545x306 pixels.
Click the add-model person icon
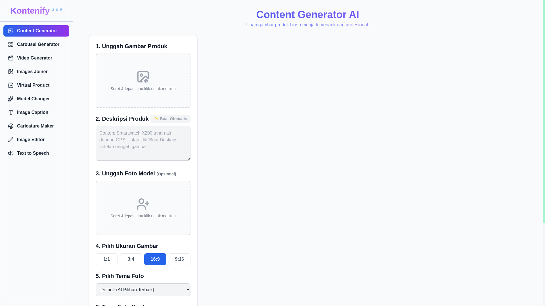tap(143, 204)
